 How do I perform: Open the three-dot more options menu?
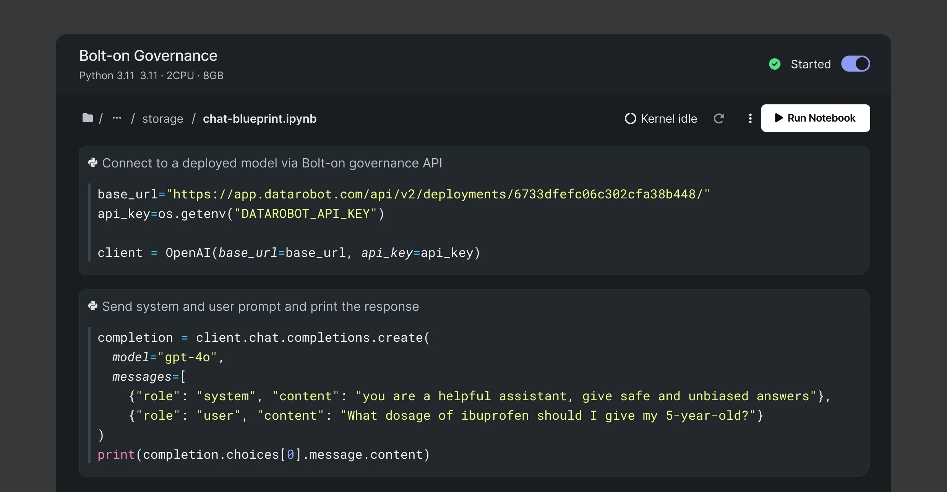(x=750, y=119)
